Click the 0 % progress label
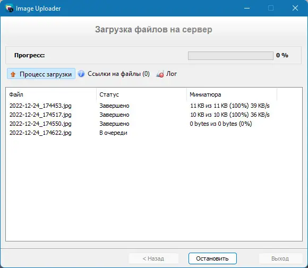Viewport: 308px width, 268px height. (282, 55)
